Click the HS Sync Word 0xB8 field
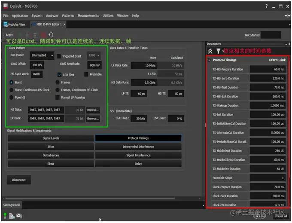This screenshot has height=223, width=292. (x=36, y=74)
